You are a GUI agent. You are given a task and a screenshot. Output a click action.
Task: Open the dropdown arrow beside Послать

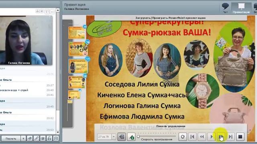(23, 138)
